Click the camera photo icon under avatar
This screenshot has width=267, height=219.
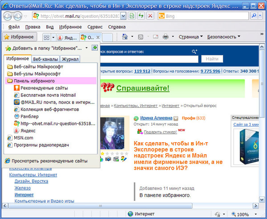pos(108,159)
